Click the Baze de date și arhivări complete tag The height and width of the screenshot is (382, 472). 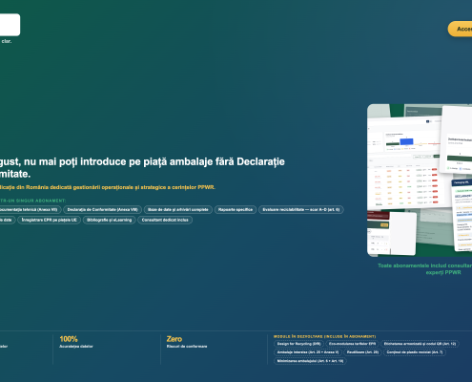[x=178, y=210]
